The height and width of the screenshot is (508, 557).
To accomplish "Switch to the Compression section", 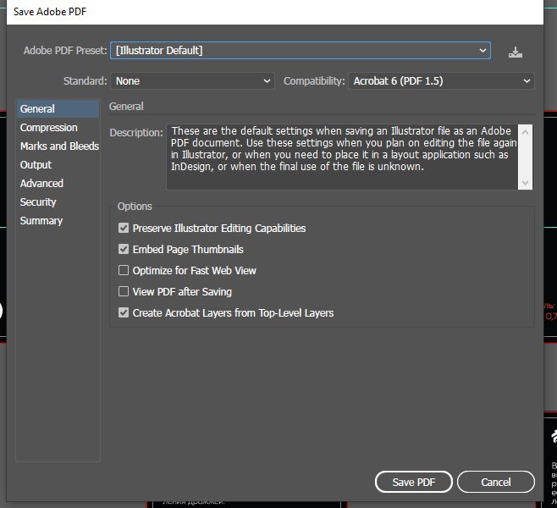I will click(x=48, y=128).
